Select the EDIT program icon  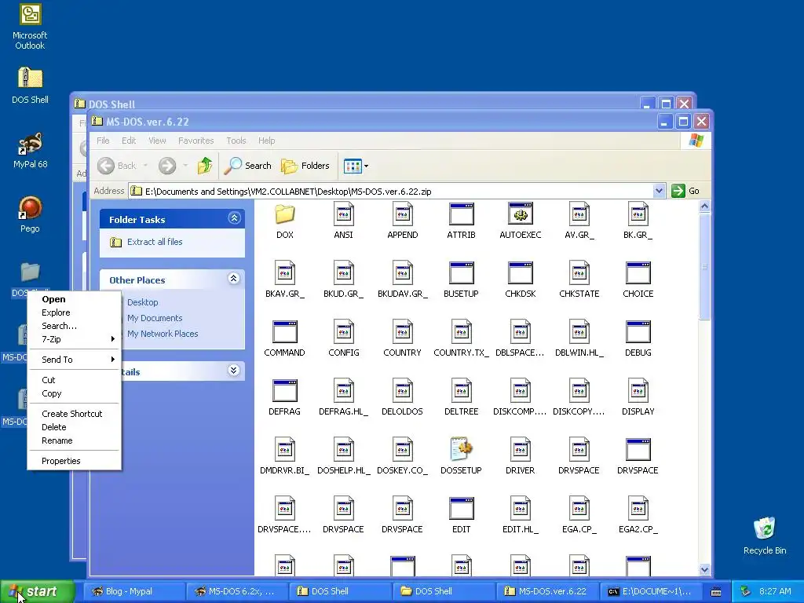point(462,509)
